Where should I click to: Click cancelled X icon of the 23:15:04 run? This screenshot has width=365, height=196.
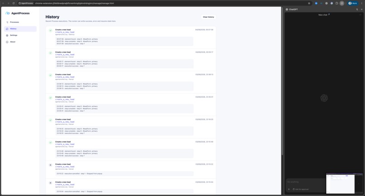pos(50,183)
